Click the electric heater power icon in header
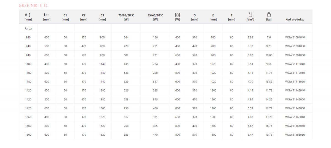Image resolution: width=331 pixels, height=148 pixels. pos(178,15)
